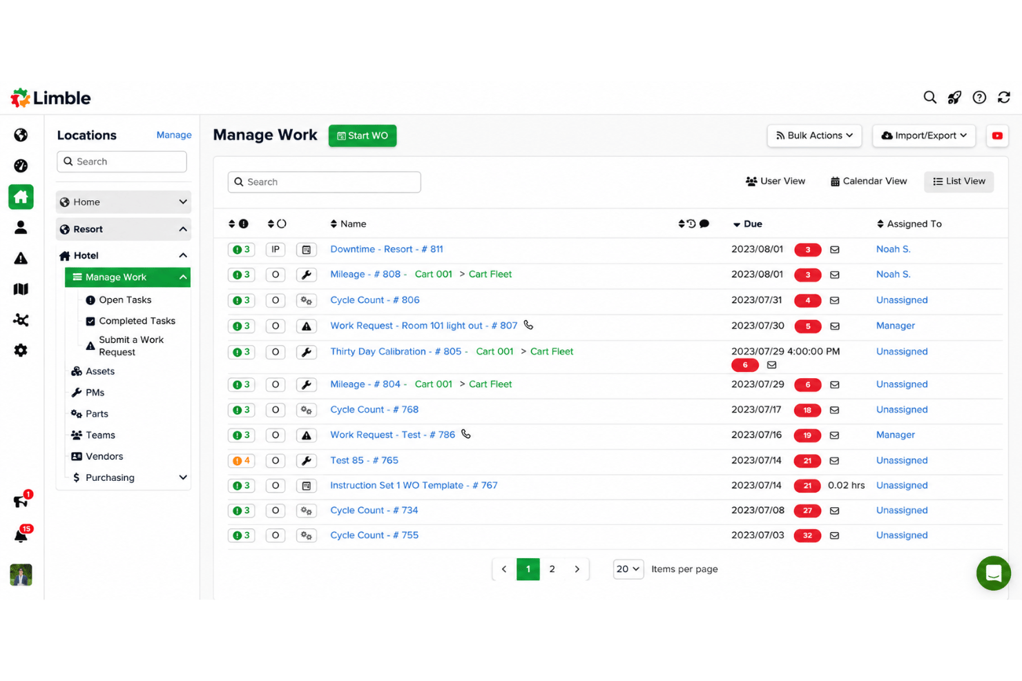Expand the Purchasing menu chevron

(183, 477)
